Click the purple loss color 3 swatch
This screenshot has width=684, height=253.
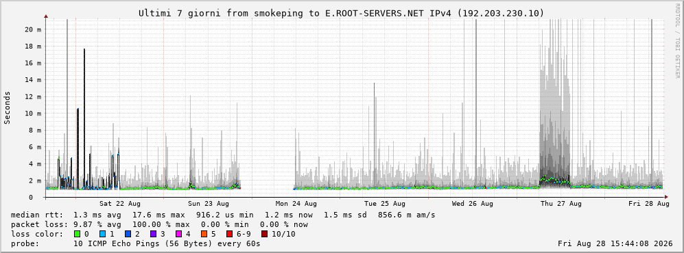click(x=154, y=234)
